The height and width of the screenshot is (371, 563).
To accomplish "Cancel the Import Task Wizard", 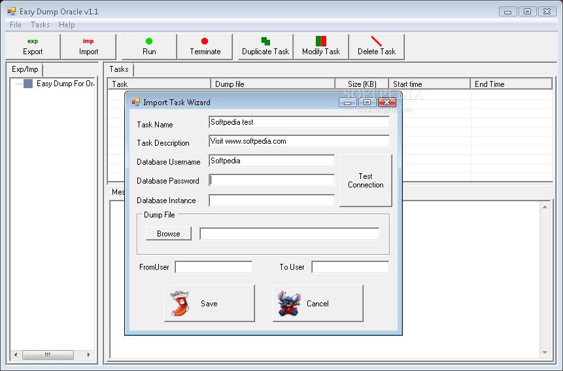I will [x=318, y=304].
